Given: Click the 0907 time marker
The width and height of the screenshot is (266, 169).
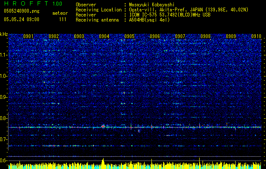Looking at the screenshot, I should 180,36.
